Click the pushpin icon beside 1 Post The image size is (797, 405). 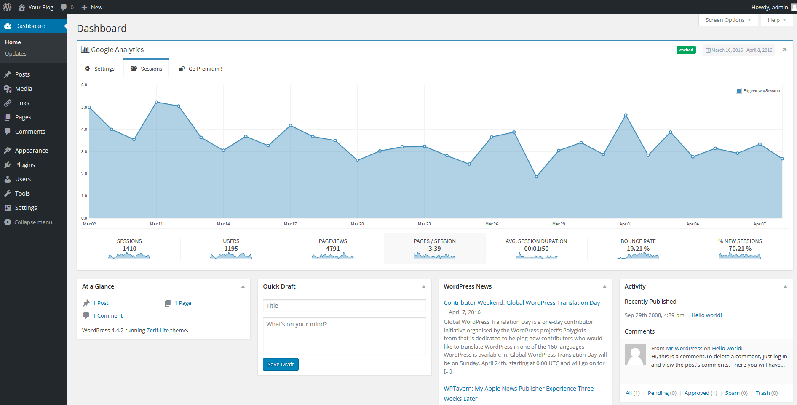86,303
